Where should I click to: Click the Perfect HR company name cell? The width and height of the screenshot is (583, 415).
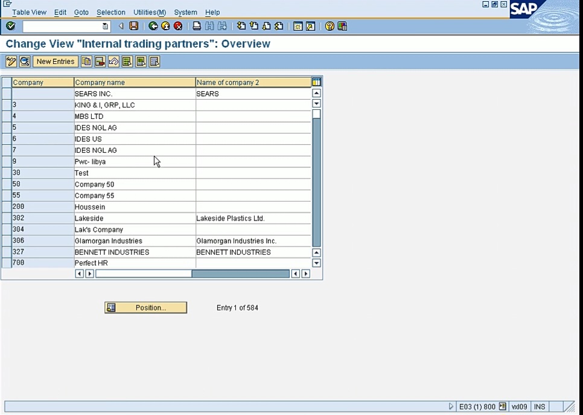(x=135, y=263)
